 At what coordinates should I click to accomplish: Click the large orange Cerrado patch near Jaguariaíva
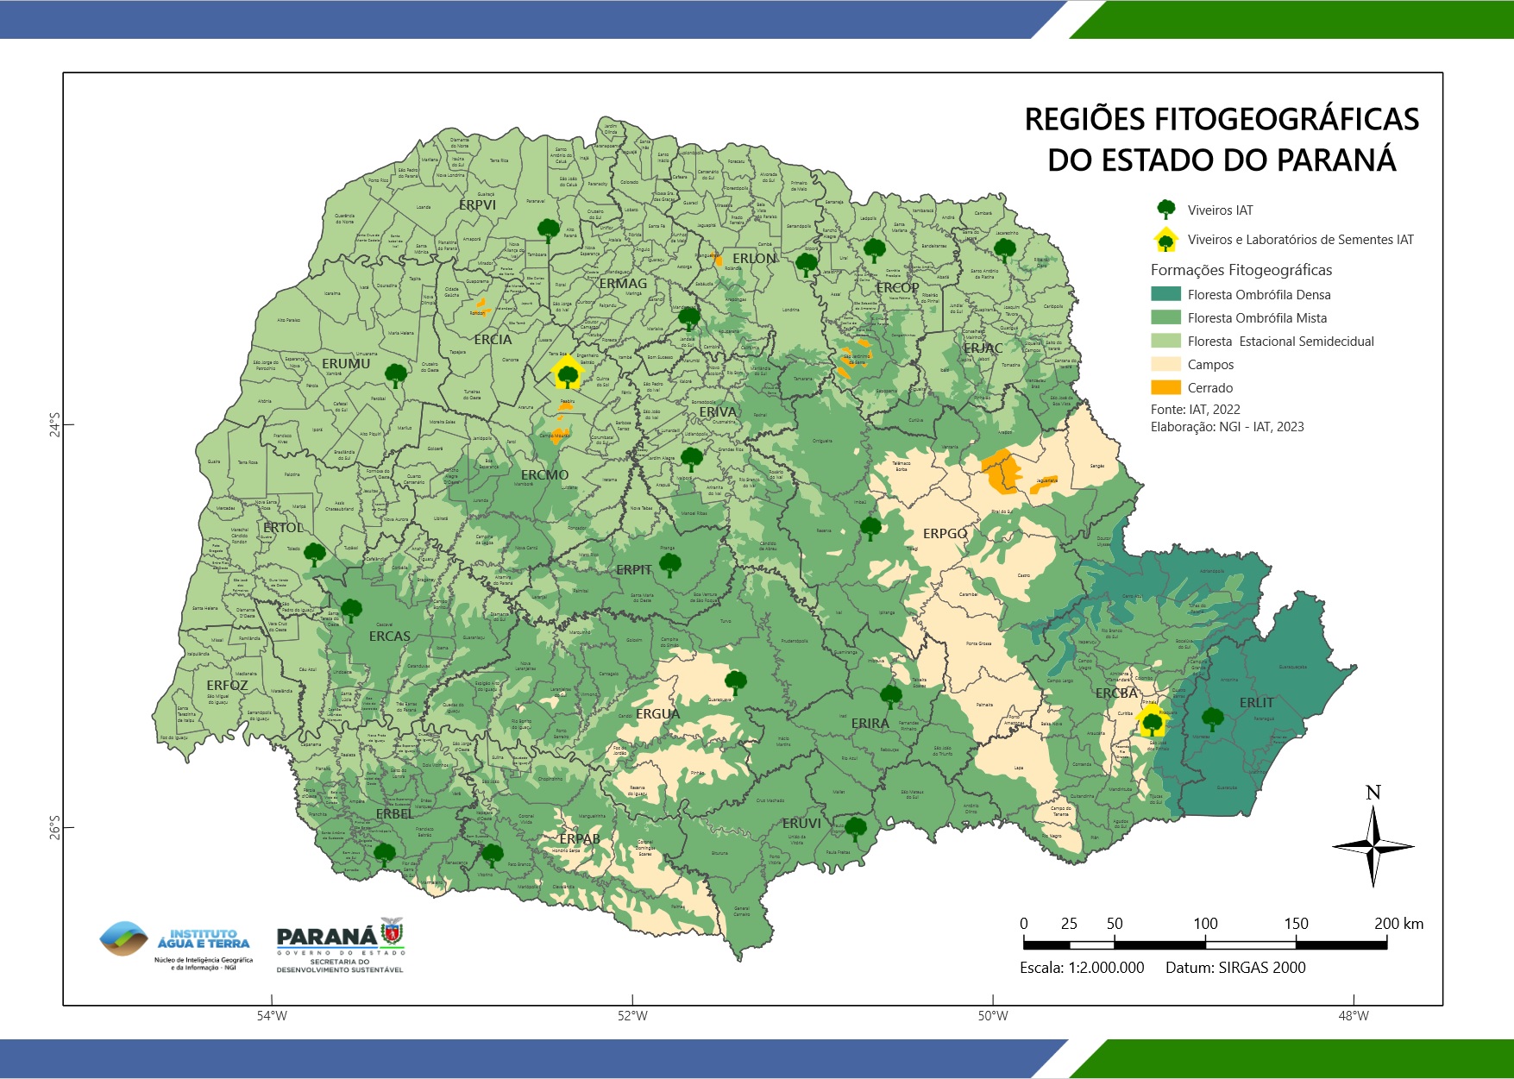pos(1002,471)
